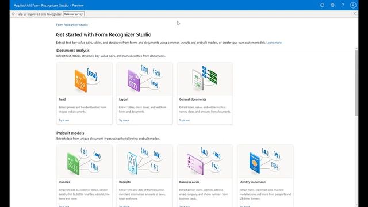Image resolution: width=368 pixels, height=207 pixels.
Task: Click the info icon beside Help us improve
Action: tap(13, 14)
